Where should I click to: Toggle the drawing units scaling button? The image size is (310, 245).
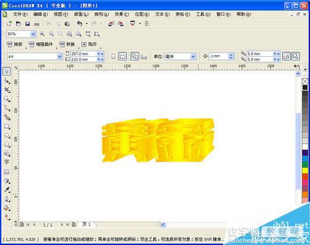tap(296, 56)
